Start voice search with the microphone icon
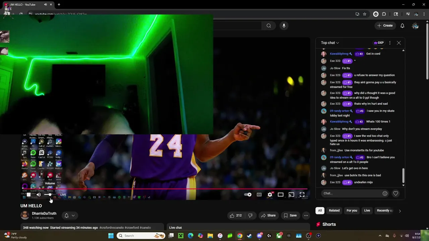429x241 pixels. coord(284,26)
